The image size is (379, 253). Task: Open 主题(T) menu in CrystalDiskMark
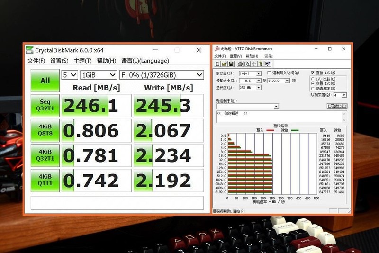[x=82, y=61]
